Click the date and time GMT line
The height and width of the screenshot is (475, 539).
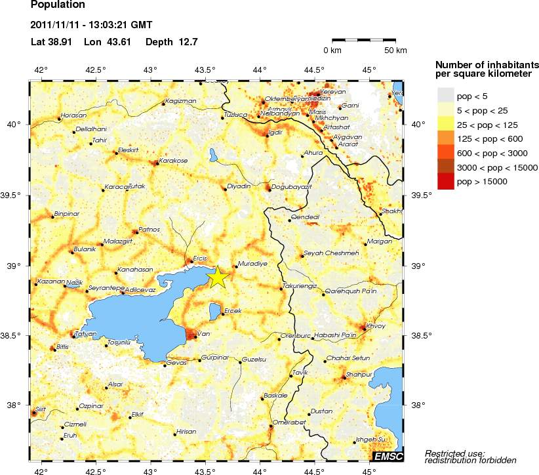tap(91, 26)
